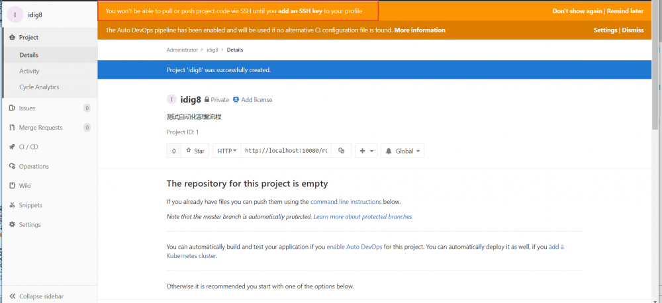Open the idig8 project avatar in sidebar
This screenshot has height=303, width=662.
coord(15,15)
